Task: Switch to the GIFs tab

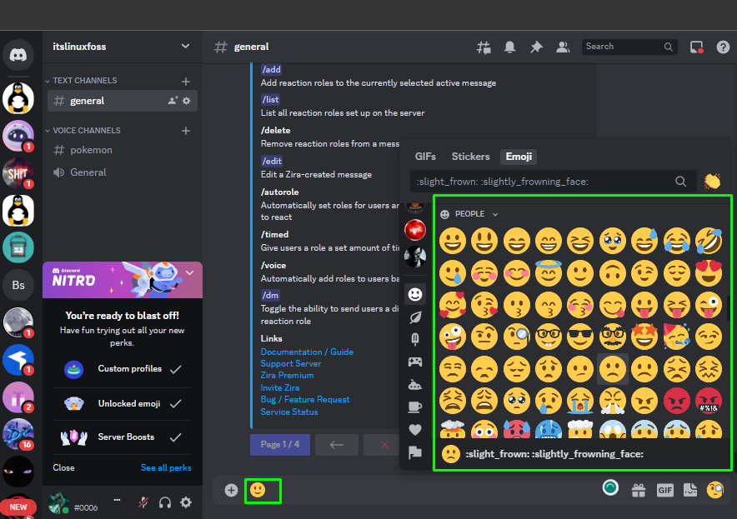Action: [x=425, y=157]
